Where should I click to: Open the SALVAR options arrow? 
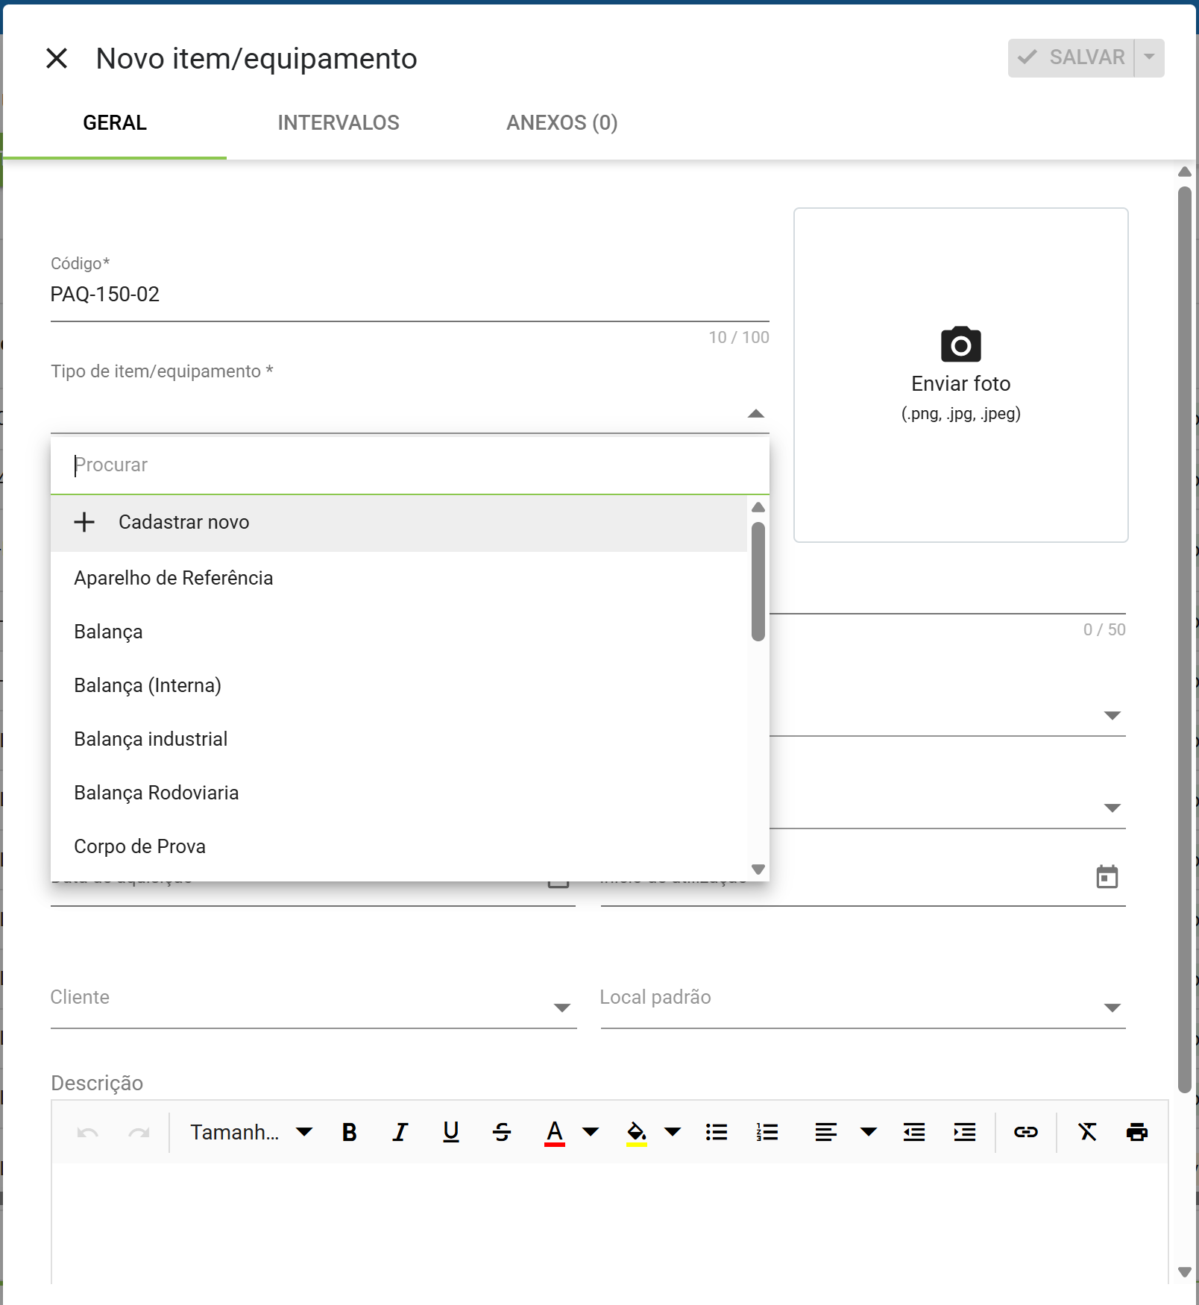pyautogui.click(x=1150, y=57)
